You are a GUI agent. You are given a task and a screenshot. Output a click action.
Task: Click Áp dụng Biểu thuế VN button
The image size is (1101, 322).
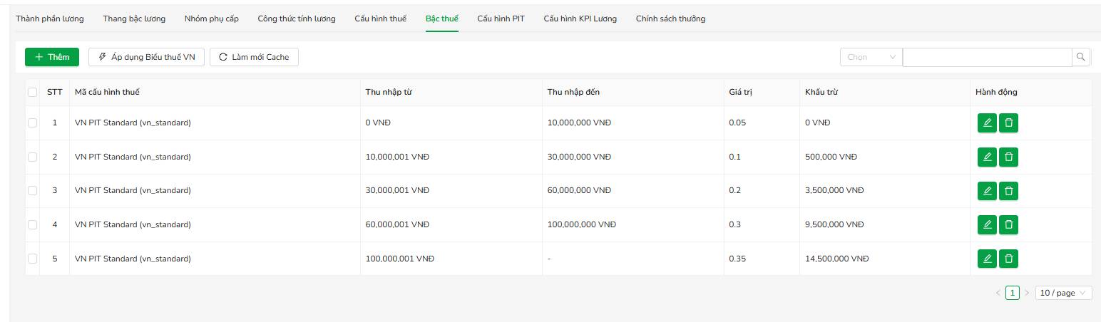[x=146, y=57]
